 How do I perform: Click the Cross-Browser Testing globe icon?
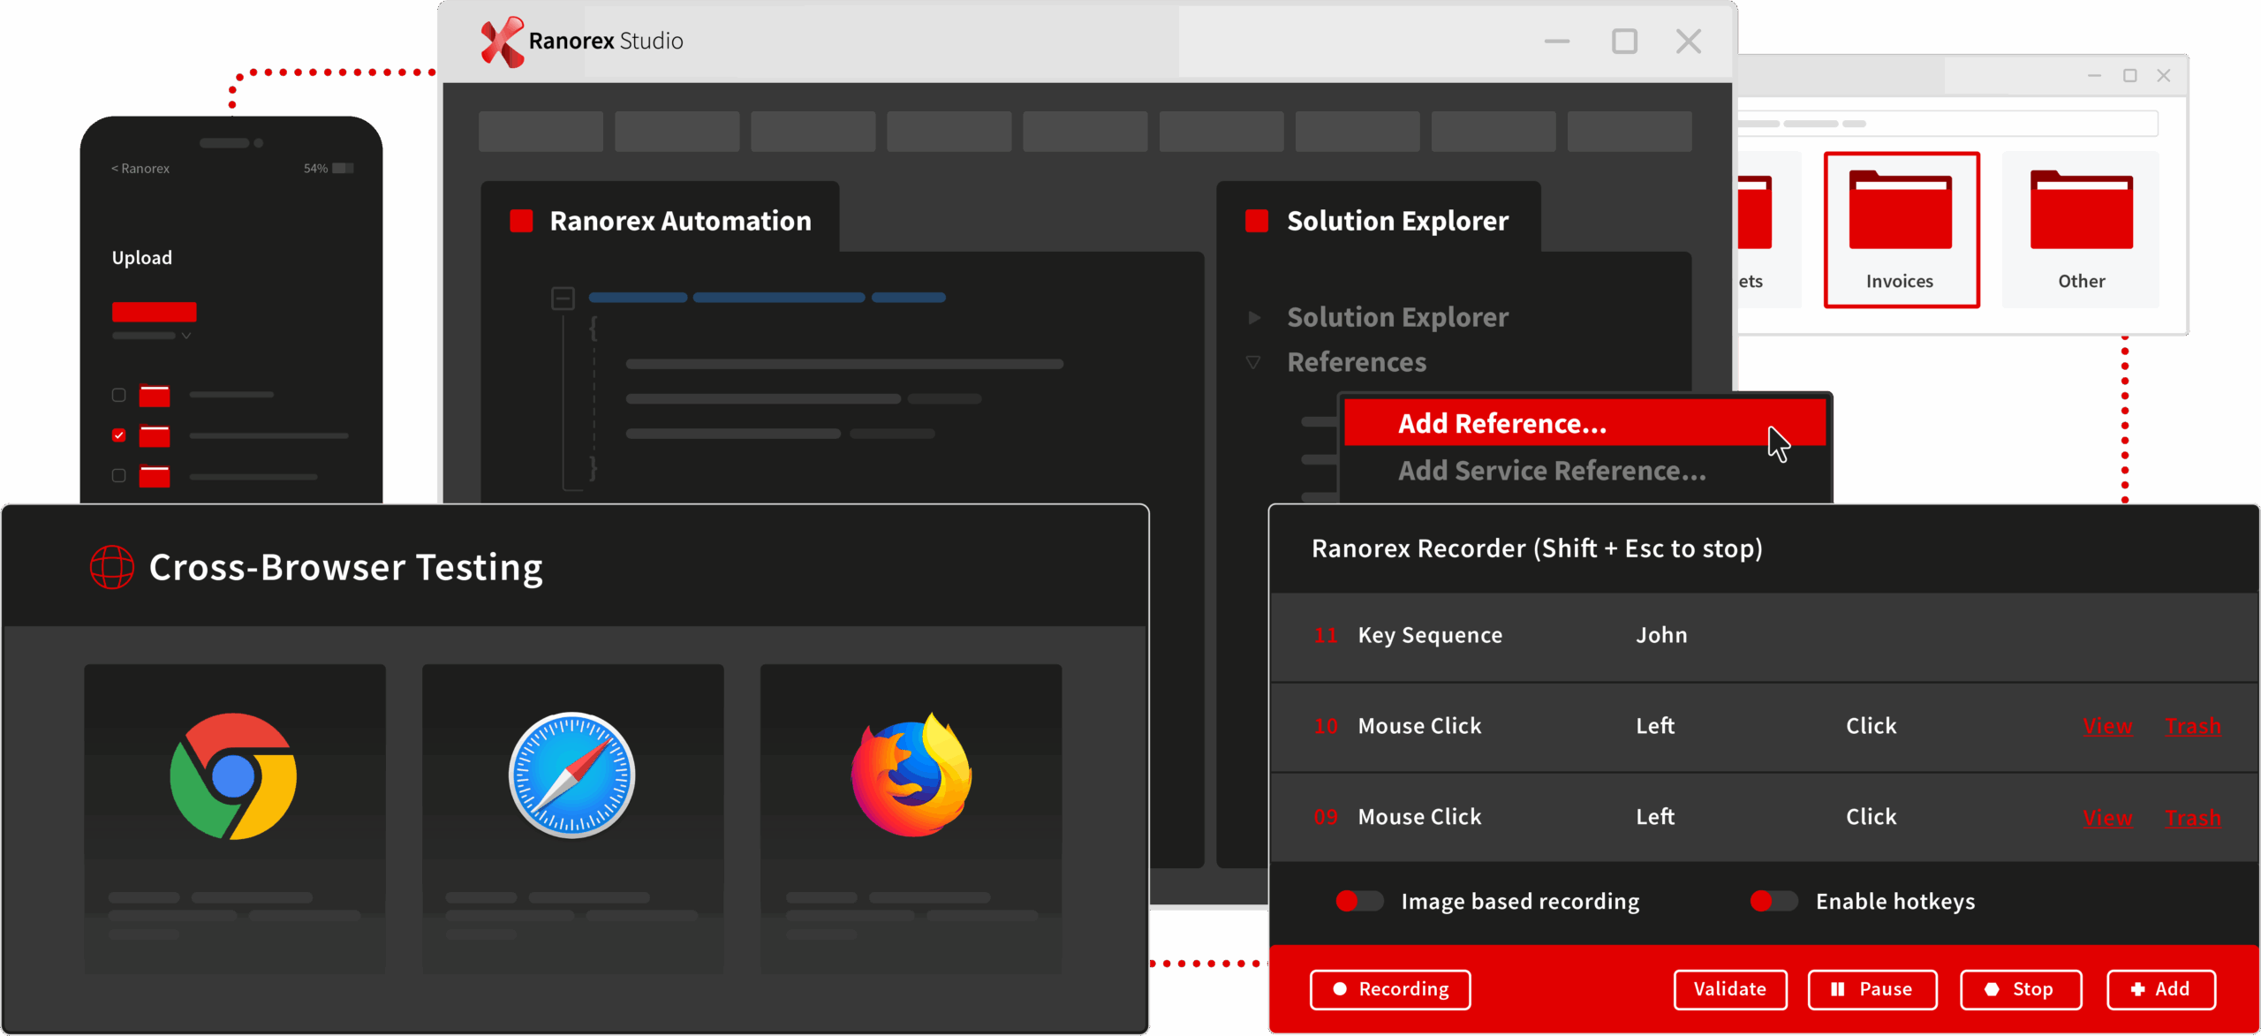point(112,567)
